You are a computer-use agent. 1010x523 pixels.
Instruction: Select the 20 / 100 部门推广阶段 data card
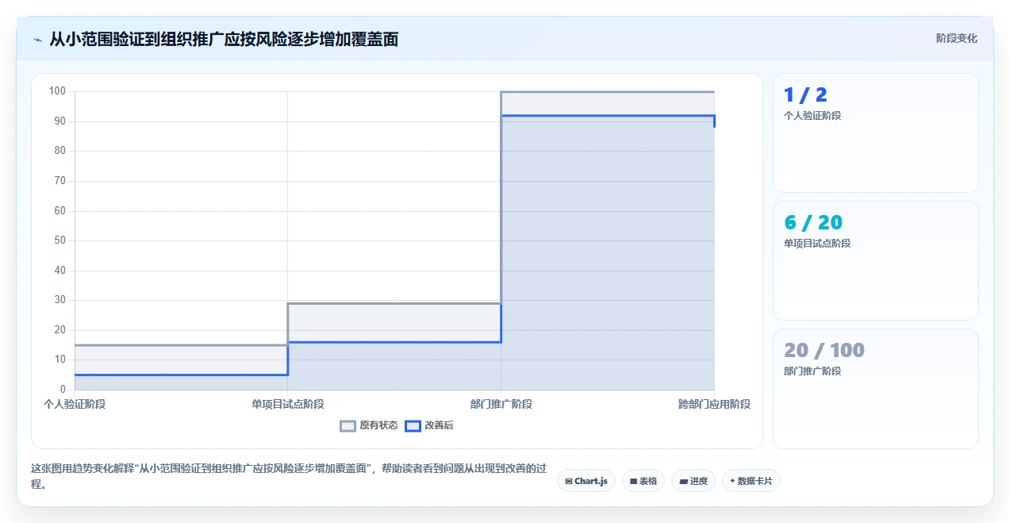tap(876, 389)
